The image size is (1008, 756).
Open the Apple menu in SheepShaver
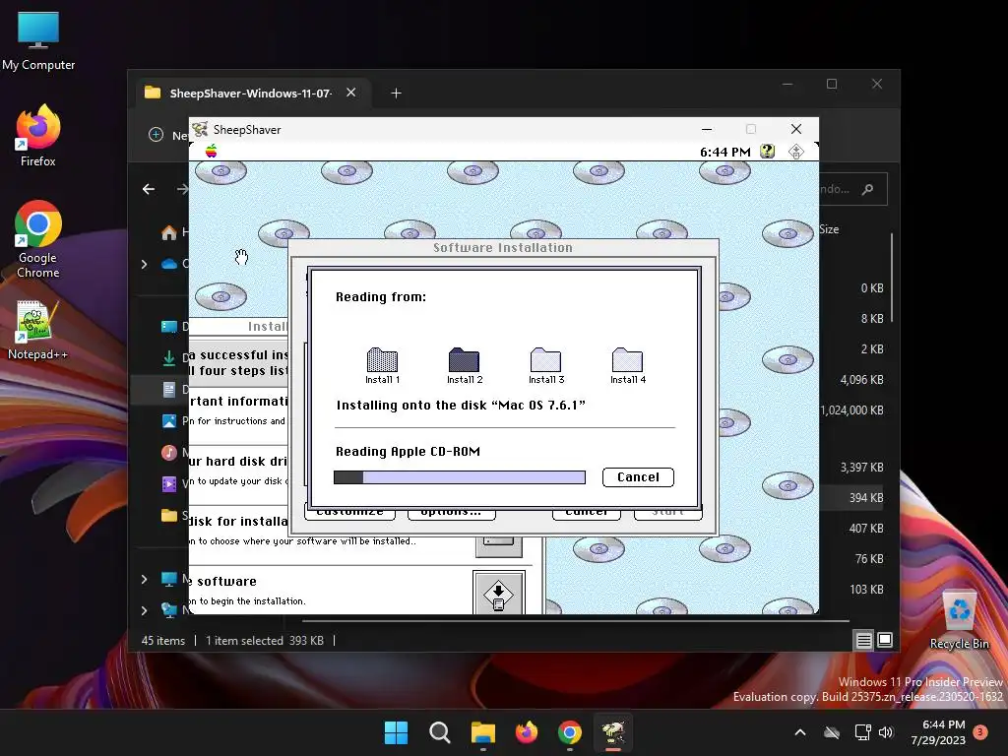tap(211, 151)
